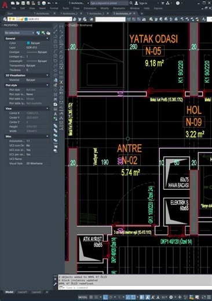Click the 'Type a command' input field
Image resolution: width=212 pixels, height=301 pixels.
[x=135, y=288]
